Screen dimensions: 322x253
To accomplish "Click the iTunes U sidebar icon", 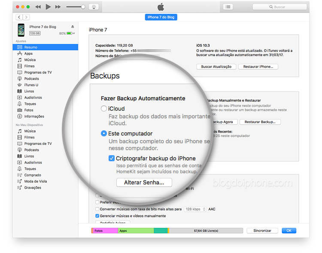I will pos(19,85).
